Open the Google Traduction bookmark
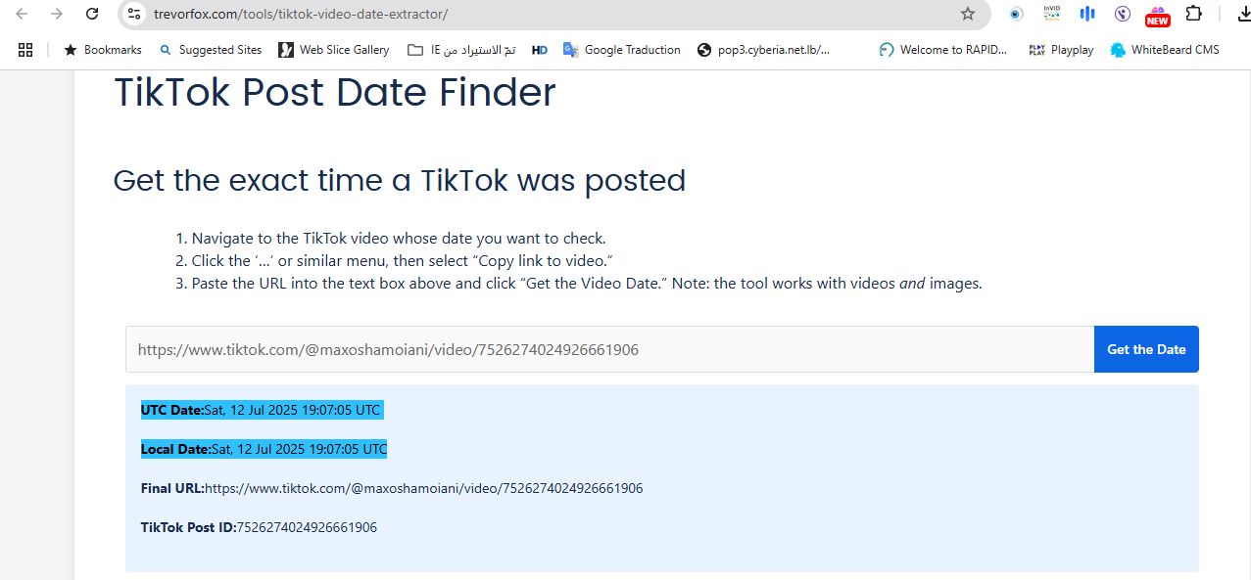The height and width of the screenshot is (580, 1251). point(621,50)
